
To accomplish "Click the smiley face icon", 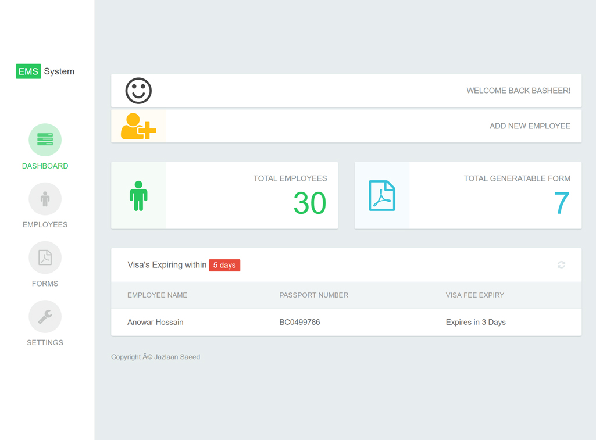I will pyautogui.click(x=138, y=91).
